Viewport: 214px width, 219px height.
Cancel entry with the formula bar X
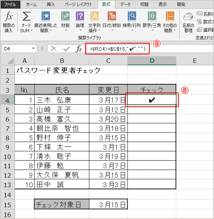pyautogui.click(x=54, y=49)
